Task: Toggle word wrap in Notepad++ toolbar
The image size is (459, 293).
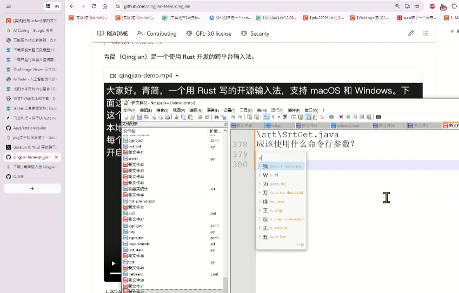Action: (x=266, y=117)
